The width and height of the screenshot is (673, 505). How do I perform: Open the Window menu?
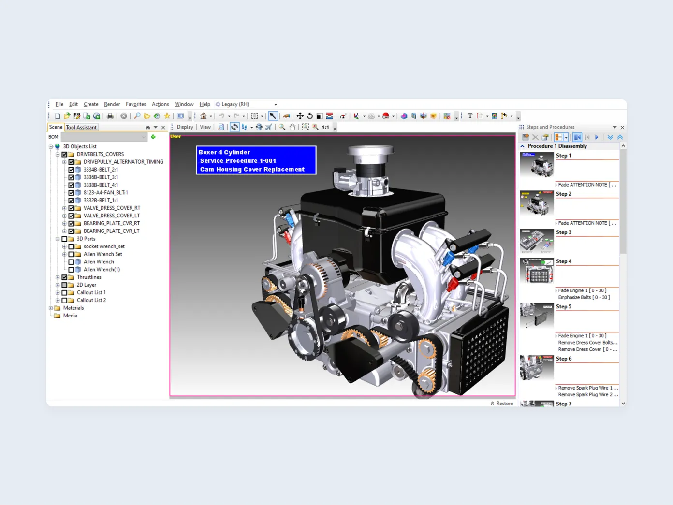click(184, 104)
